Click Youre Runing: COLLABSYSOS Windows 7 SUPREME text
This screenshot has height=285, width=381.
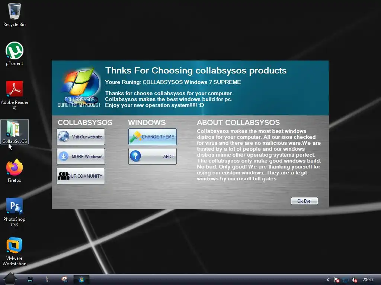click(x=173, y=82)
